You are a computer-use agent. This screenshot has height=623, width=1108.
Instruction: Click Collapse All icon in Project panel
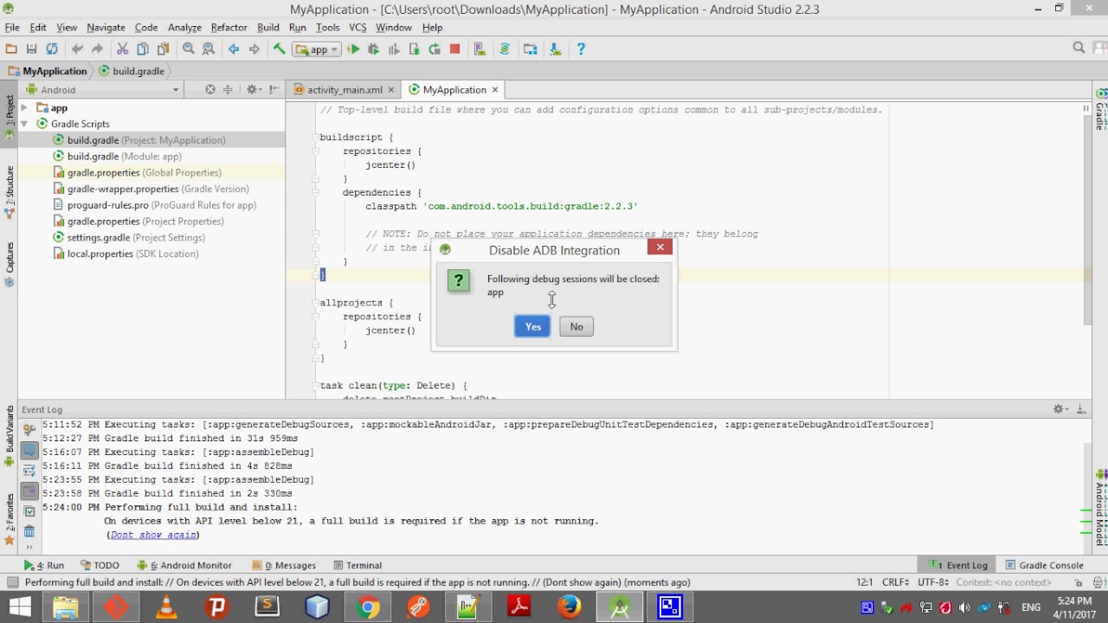click(x=228, y=89)
